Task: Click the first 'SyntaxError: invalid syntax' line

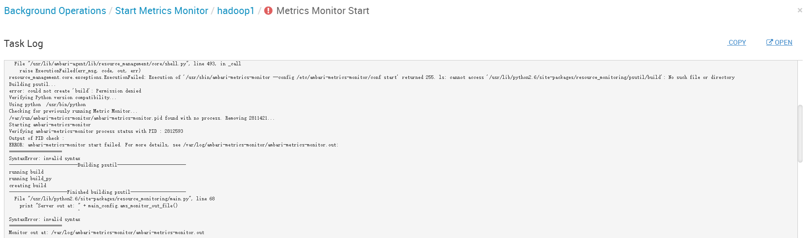Action: (44, 159)
